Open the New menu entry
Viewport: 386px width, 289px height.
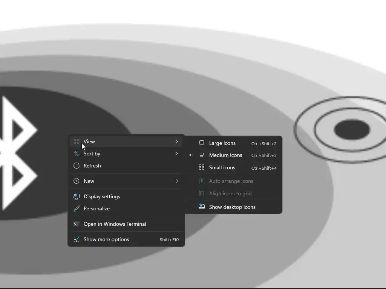[126, 181]
